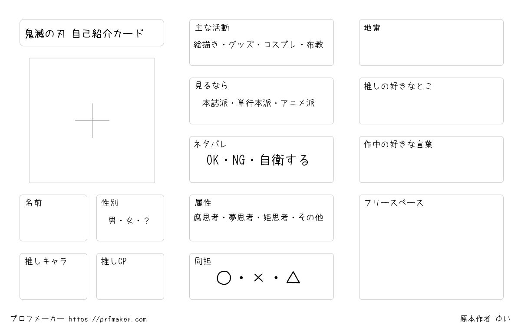
Task: Select the triangle symbol under 同担
Action: click(293, 277)
